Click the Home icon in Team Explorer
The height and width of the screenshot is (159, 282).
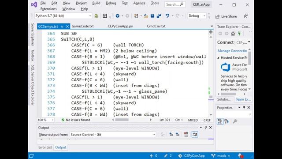click(233, 34)
